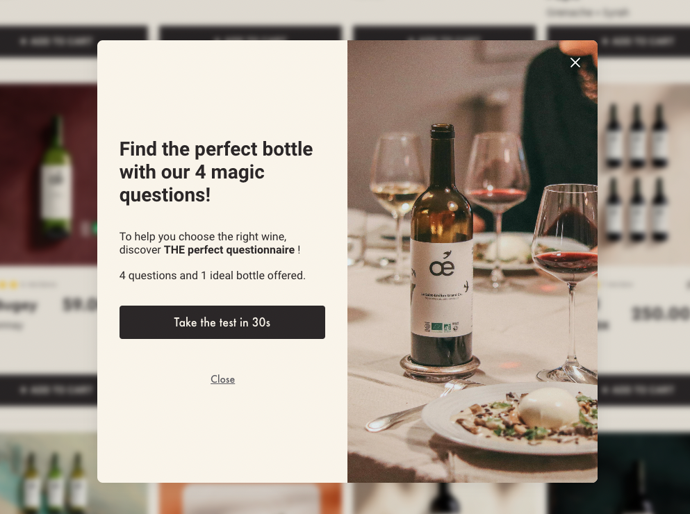Image resolution: width=690 pixels, height=514 pixels.
Task: Click the bold THE perfect questionnaire text
Action: click(x=229, y=250)
